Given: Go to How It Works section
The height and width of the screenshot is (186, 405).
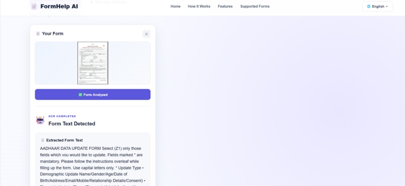Looking at the screenshot, I should coord(199,7).
